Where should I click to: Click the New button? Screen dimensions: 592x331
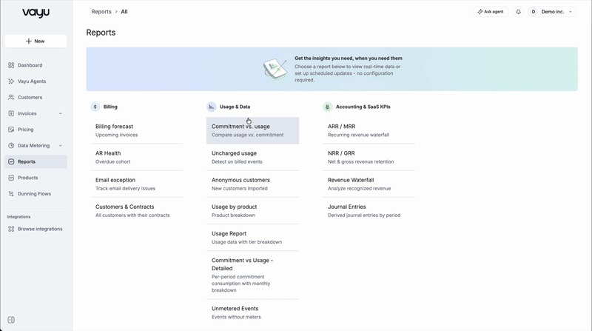(x=36, y=41)
